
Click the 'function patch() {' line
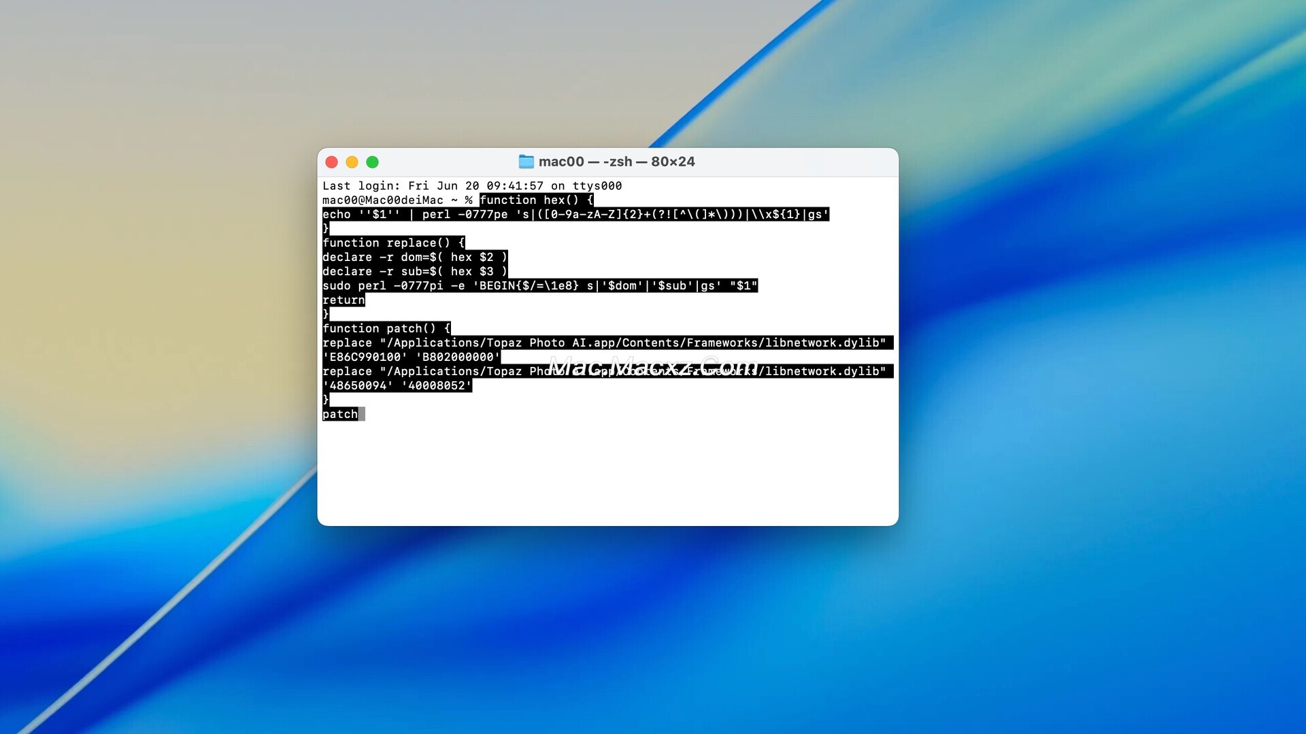pyautogui.click(x=386, y=328)
